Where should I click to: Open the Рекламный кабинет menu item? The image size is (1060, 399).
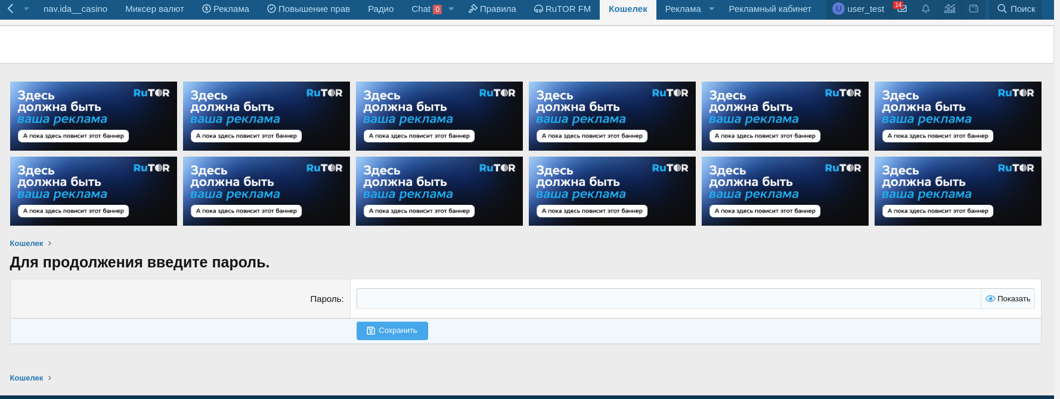coord(770,9)
